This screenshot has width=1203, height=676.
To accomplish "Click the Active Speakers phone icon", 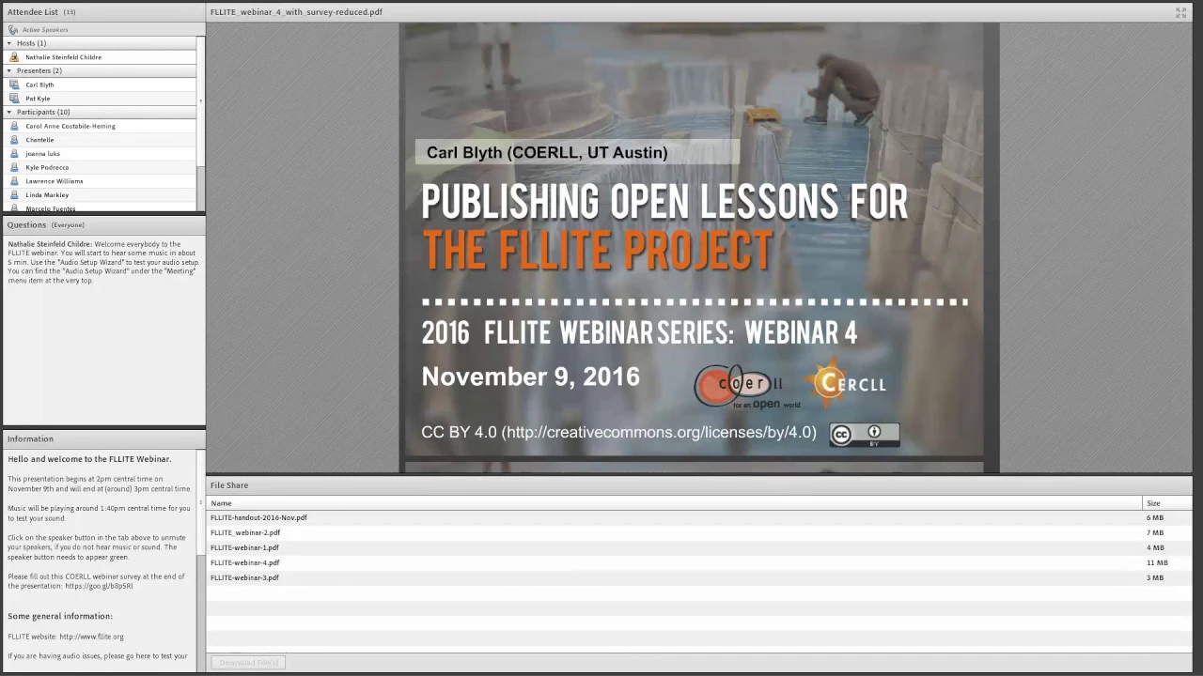I will pyautogui.click(x=13, y=30).
